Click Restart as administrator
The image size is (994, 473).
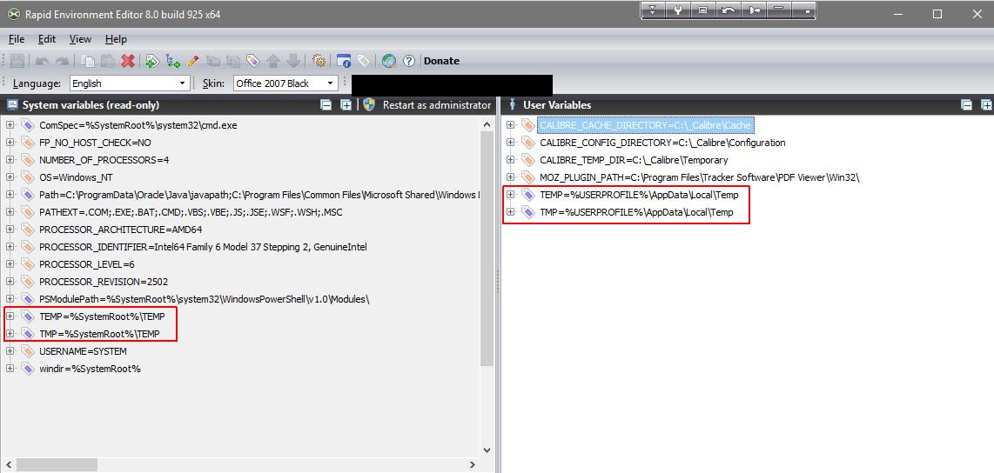tap(437, 105)
